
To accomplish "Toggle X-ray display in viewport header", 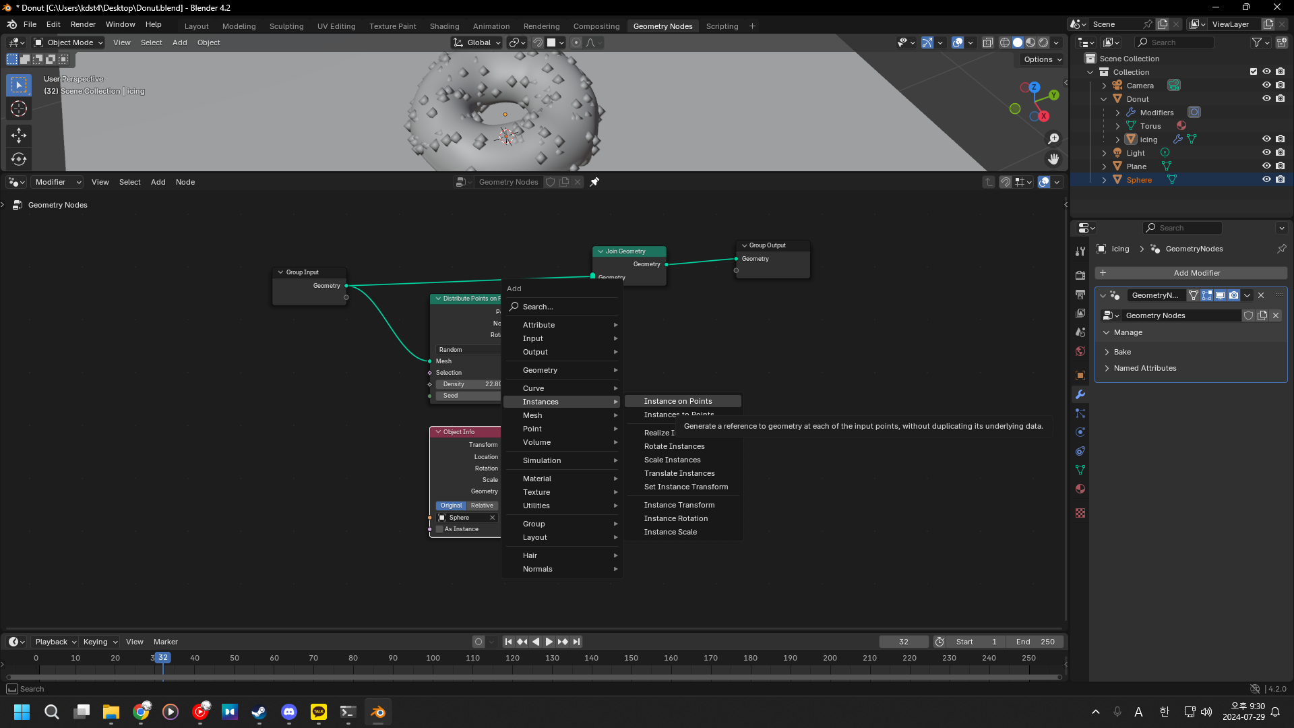I will [988, 42].
